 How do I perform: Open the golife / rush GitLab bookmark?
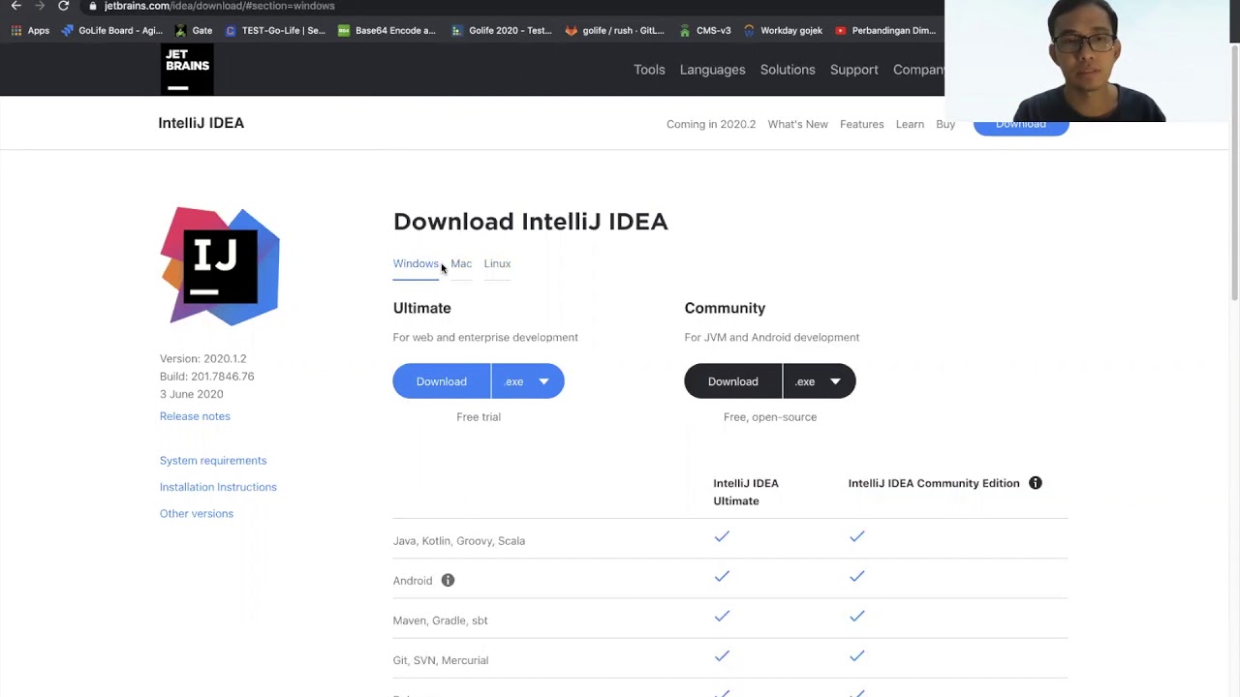point(614,30)
